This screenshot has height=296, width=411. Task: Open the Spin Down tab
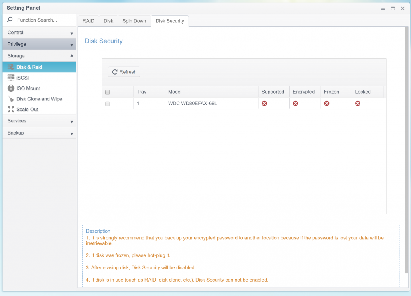tap(134, 21)
